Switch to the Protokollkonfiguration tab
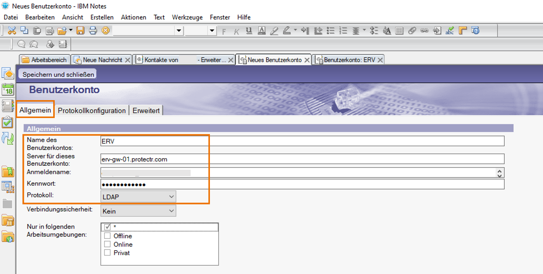This screenshot has height=274, width=543. point(92,111)
